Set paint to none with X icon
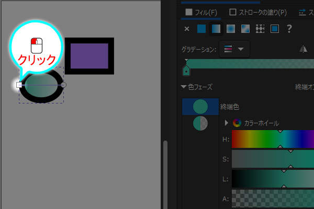The image size is (314, 209). 187,29
